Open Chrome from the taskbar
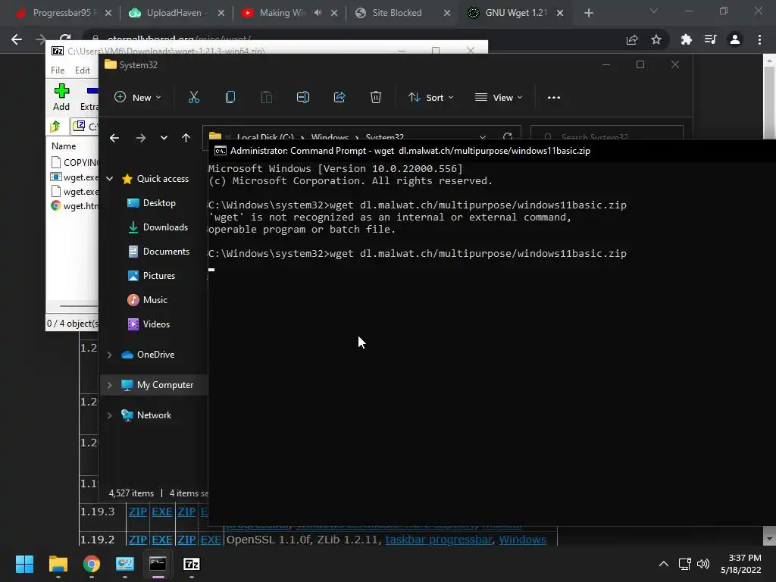The width and height of the screenshot is (776, 582). pos(92,564)
